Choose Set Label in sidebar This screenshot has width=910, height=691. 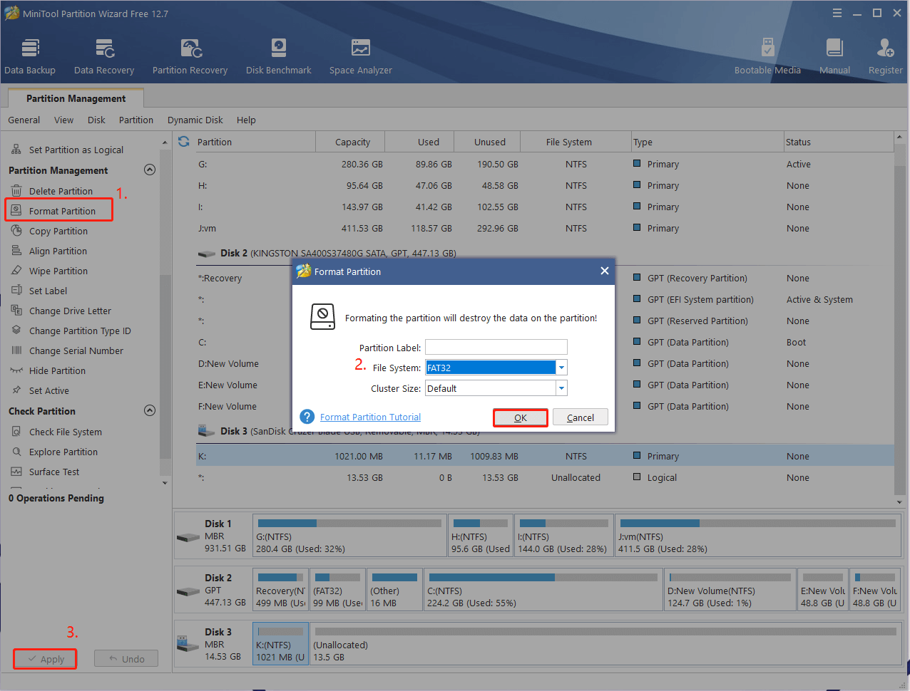coord(48,291)
